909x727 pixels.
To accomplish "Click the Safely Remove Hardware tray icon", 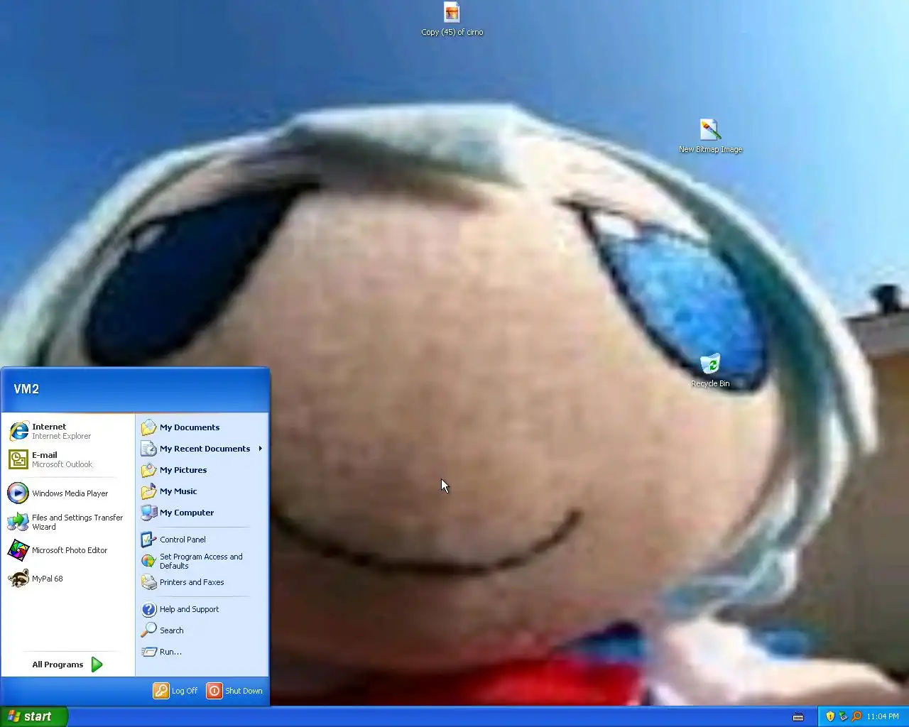I will pos(843,716).
